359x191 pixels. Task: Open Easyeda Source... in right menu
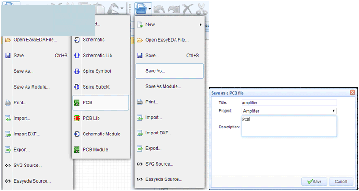pyautogui.click(x=170, y=179)
